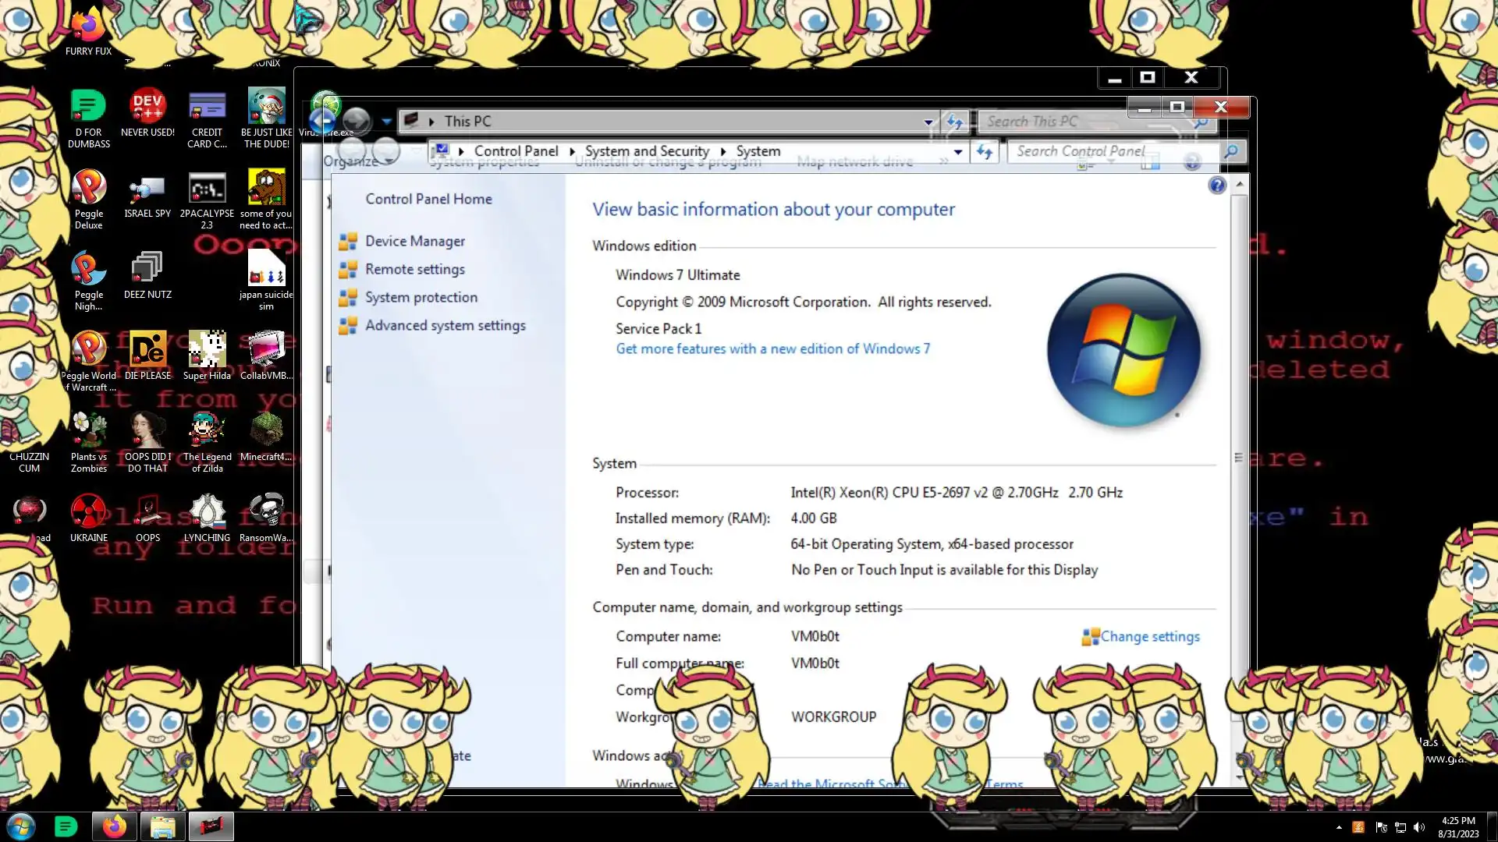Open File Explorer taskbar icon

tap(162, 826)
